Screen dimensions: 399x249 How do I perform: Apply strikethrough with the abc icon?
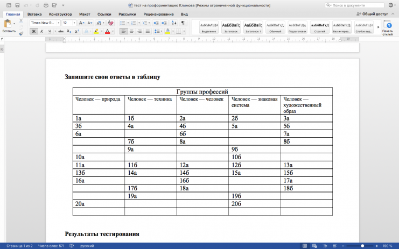tap(61, 32)
